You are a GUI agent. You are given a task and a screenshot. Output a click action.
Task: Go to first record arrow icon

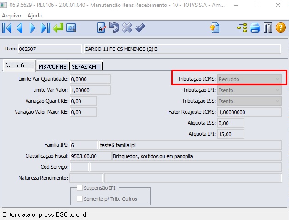coord(7,28)
